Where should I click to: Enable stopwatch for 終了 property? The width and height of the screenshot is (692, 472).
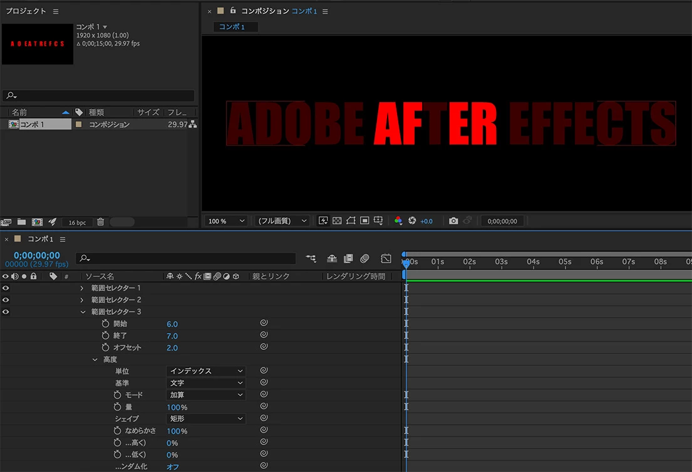pos(105,336)
